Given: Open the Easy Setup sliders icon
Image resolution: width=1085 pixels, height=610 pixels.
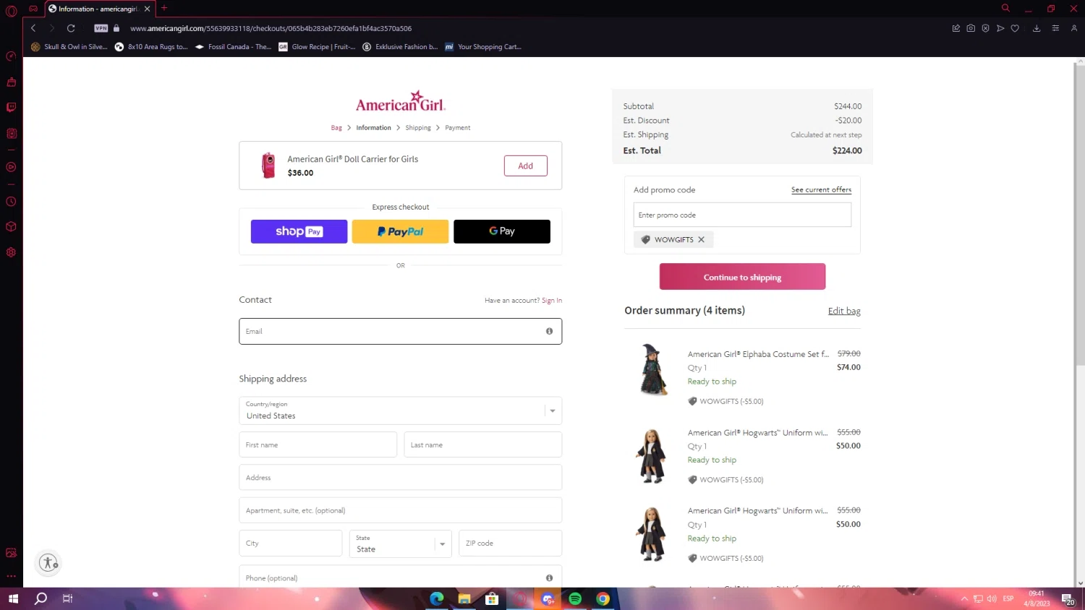Looking at the screenshot, I should 1055,28.
